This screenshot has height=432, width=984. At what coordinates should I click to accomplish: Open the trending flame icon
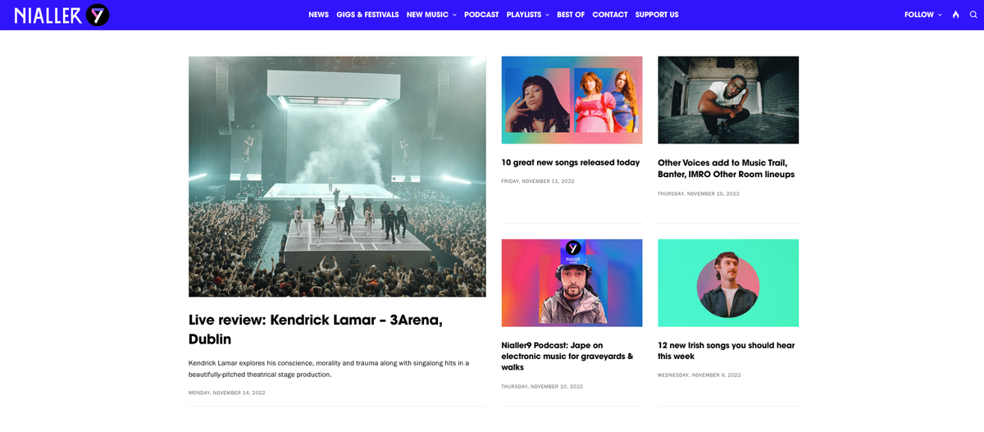pos(955,15)
